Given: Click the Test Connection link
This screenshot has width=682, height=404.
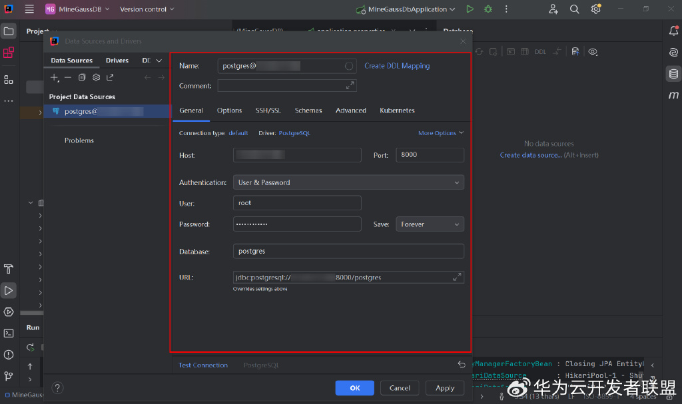Looking at the screenshot, I should point(203,365).
